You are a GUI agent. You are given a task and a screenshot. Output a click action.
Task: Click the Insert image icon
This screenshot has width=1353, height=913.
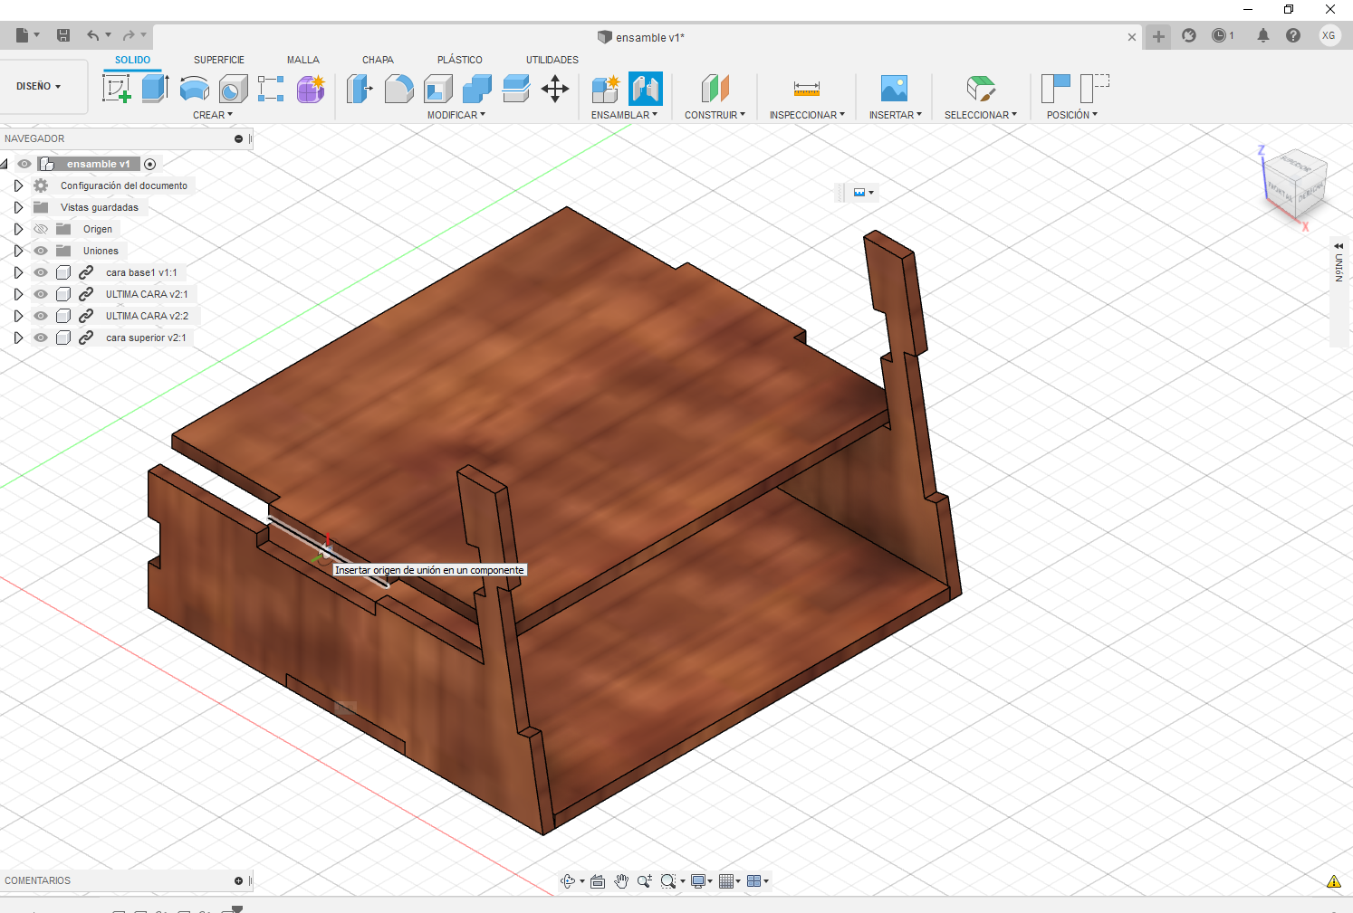894,89
